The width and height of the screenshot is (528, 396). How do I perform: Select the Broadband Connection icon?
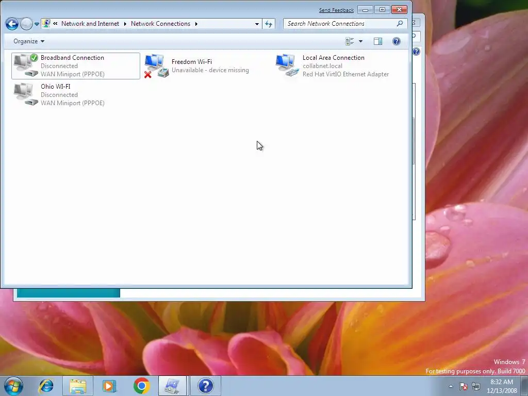coord(26,65)
